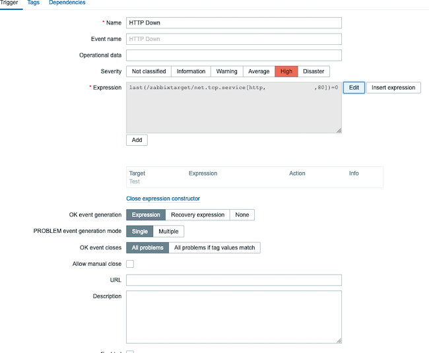Click the Edit expression button
This screenshot has width=429, height=353.
tap(354, 88)
